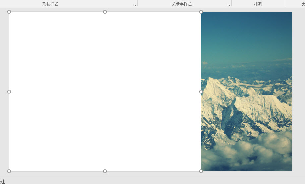
Task: Open the 艺术字样式 dialog launcher
Action: tap(229, 5)
